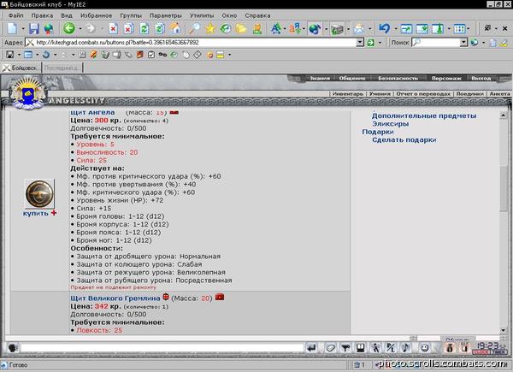The width and height of the screenshot is (513, 372).
Task: Click the Print icon
Action: (x=337, y=29)
